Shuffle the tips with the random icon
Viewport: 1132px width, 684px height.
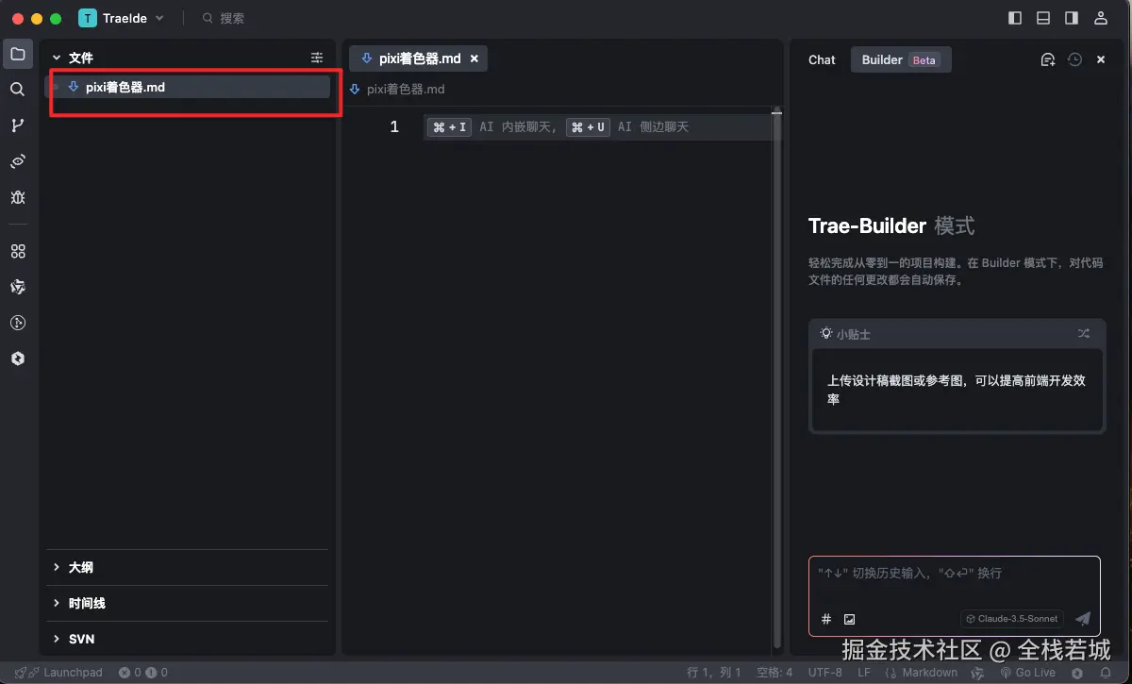1084,333
